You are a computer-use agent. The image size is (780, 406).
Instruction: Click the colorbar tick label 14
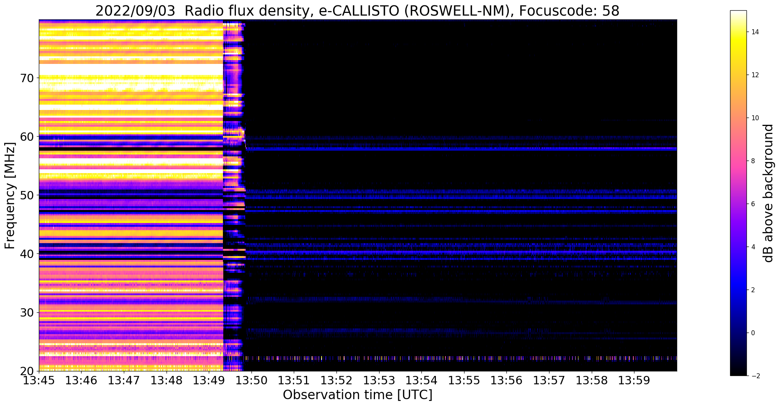755,32
